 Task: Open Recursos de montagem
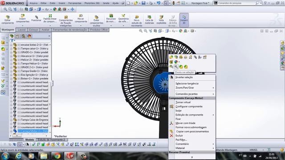pos(111,19)
